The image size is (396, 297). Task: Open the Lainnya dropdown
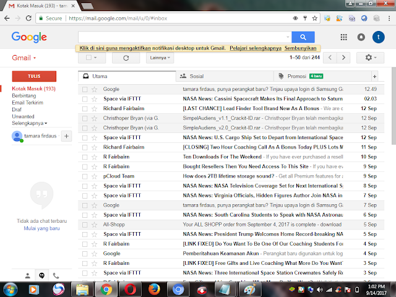point(160,58)
